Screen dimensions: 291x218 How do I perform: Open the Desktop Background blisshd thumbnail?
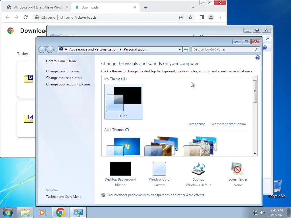point(120,169)
